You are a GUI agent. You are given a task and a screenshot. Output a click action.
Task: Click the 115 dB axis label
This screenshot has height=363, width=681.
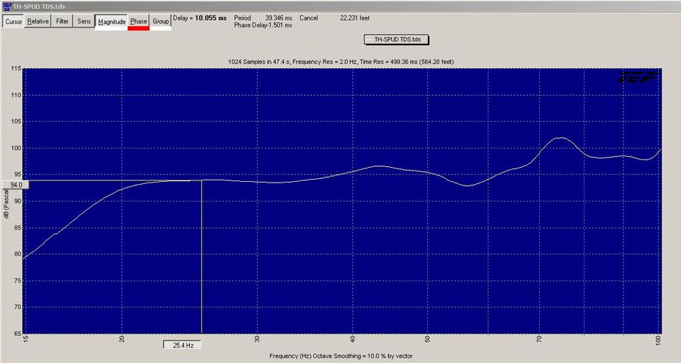(x=16, y=69)
